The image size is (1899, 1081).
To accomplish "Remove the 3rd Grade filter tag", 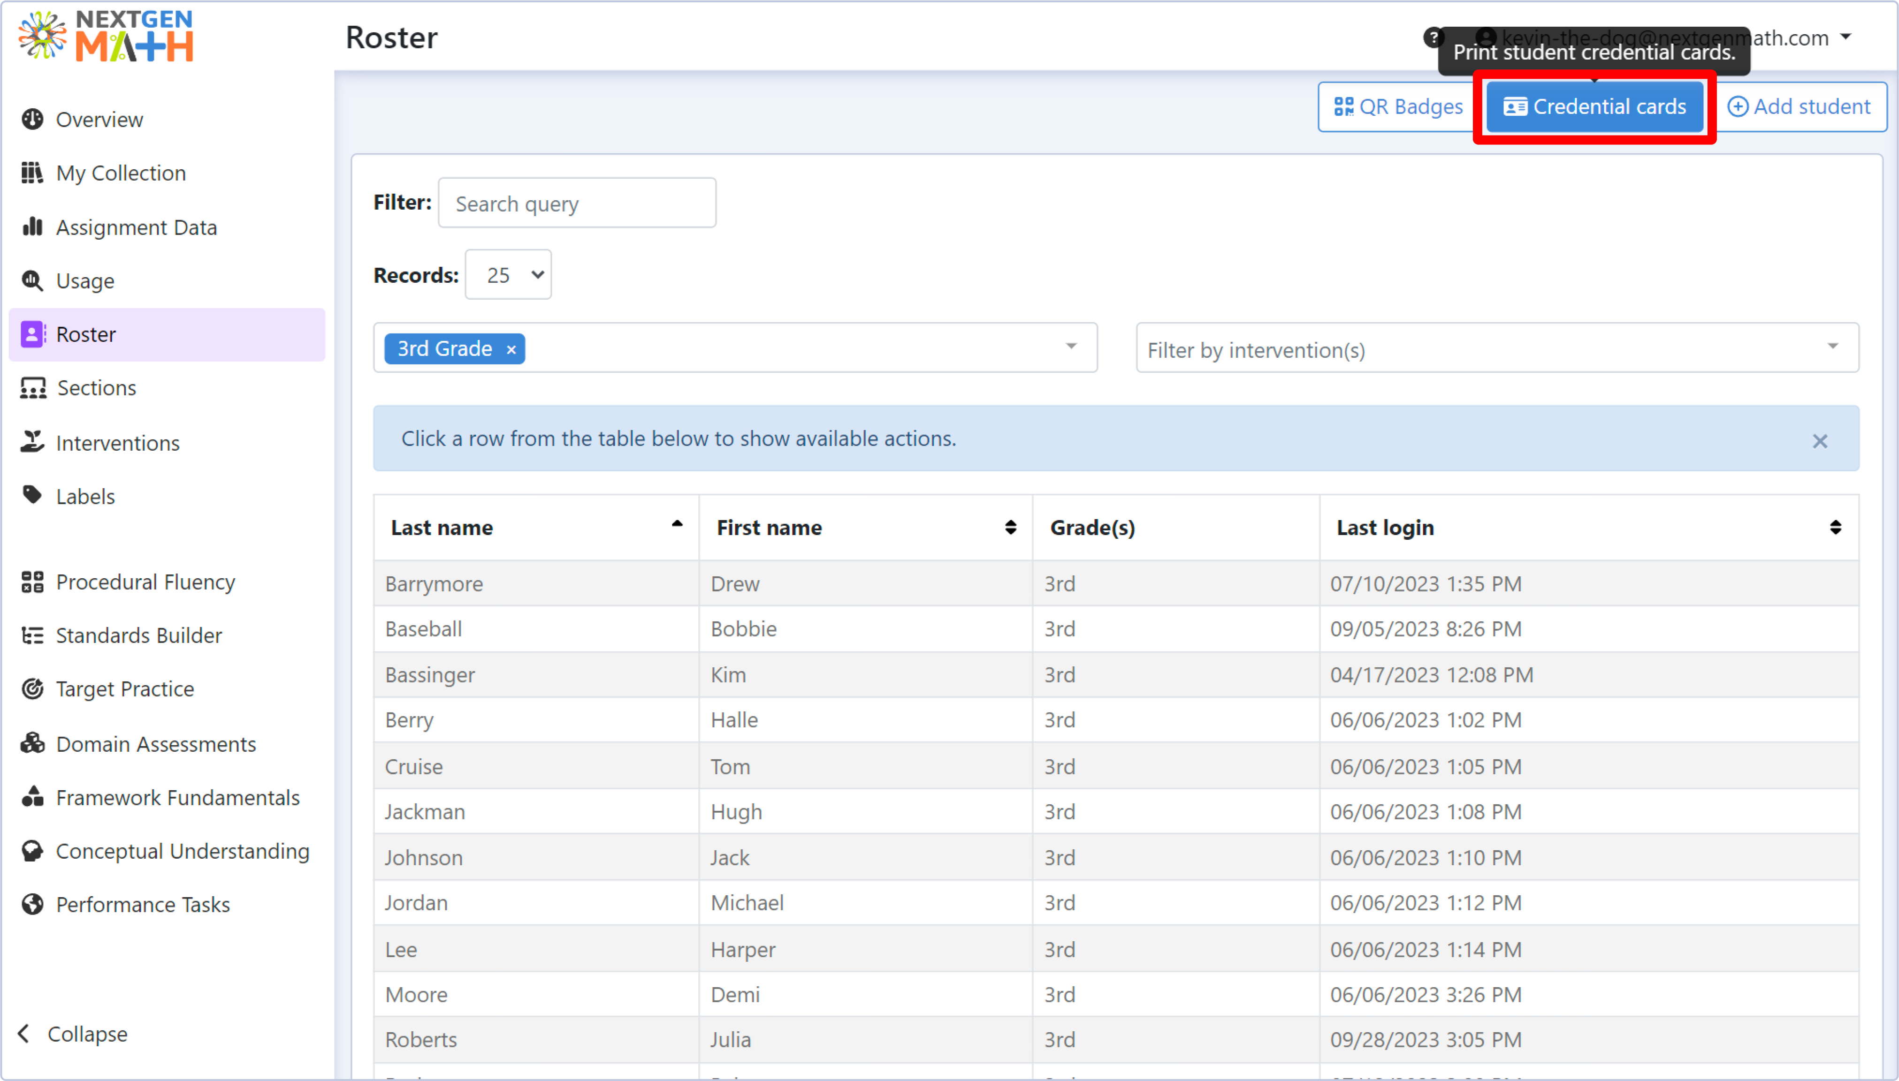I will pyautogui.click(x=511, y=348).
